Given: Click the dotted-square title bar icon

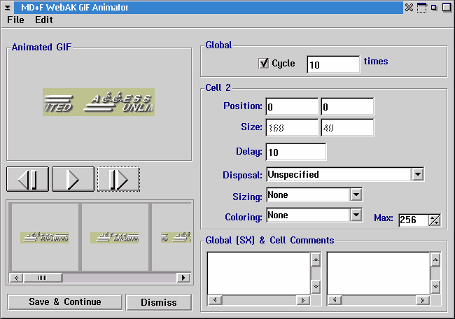Looking at the screenshot, I should coord(421,8).
